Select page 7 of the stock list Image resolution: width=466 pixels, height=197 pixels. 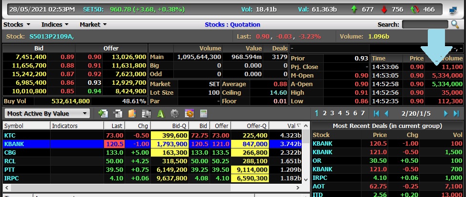[362, 113]
